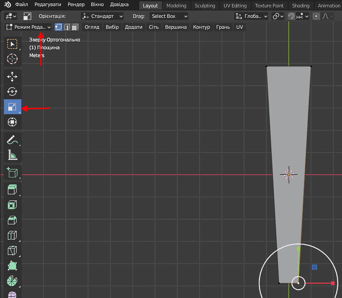Select the Smooth tool in the toolbar
The height and width of the screenshot is (298, 342).
12,294
